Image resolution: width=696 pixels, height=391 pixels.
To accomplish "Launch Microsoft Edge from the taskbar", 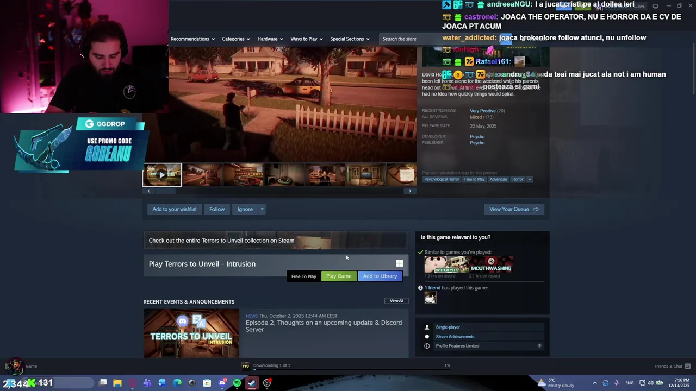I will (x=177, y=383).
